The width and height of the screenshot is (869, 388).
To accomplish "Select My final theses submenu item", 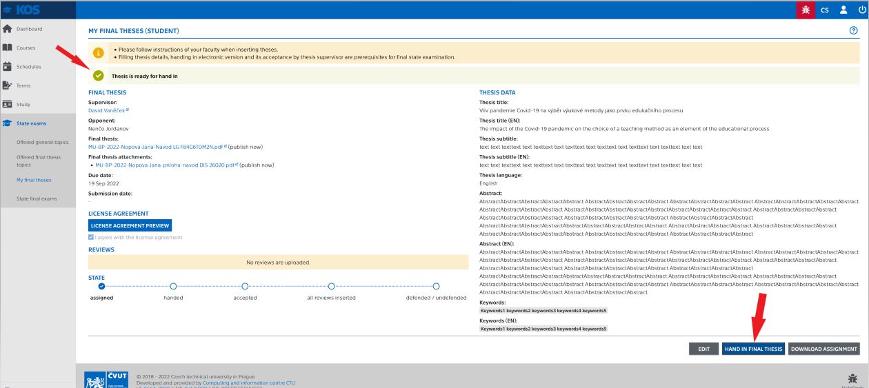I will click(x=33, y=180).
